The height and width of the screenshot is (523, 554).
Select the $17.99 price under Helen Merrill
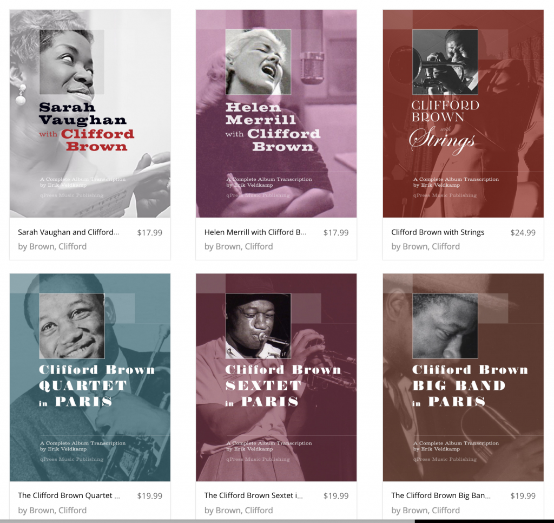click(336, 233)
